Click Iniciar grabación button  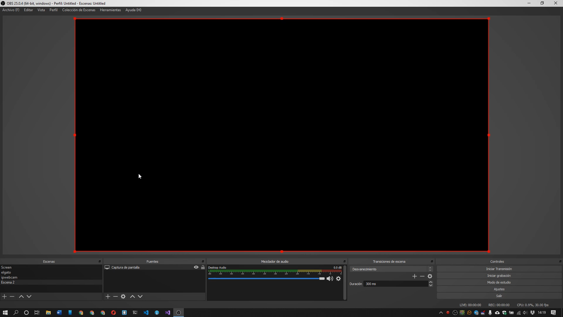pyautogui.click(x=499, y=276)
